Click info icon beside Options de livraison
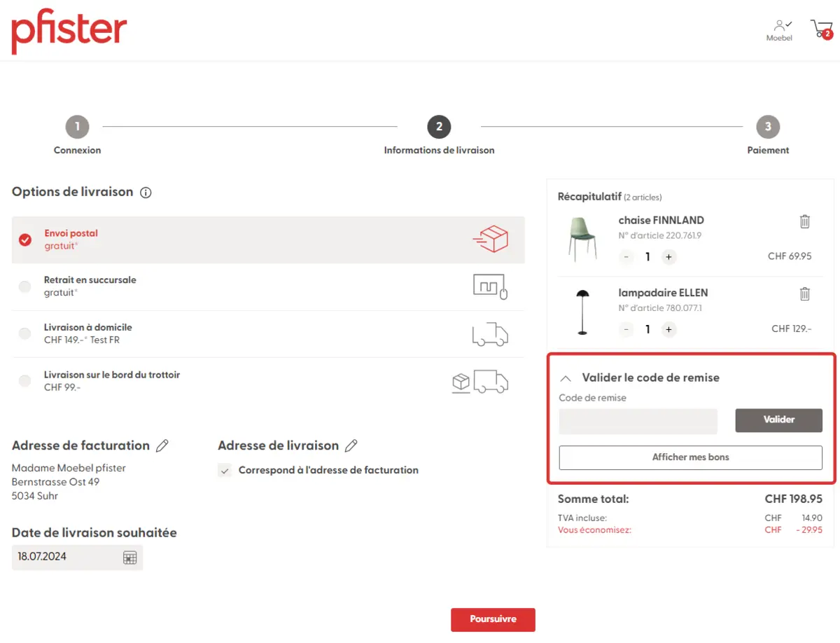Image resolution: width=840 pixels, height=643 pixels. [x=146, y=193]
